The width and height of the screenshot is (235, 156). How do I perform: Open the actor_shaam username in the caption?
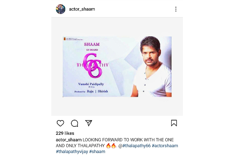coord(69,140)
